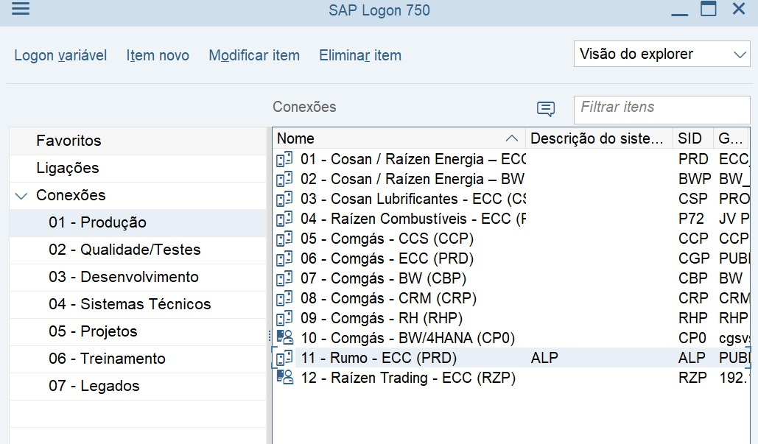This screenshot has height=444, width=758.
Task: Click the comment/memo icon next to Conexões
Action: (546, 109)
